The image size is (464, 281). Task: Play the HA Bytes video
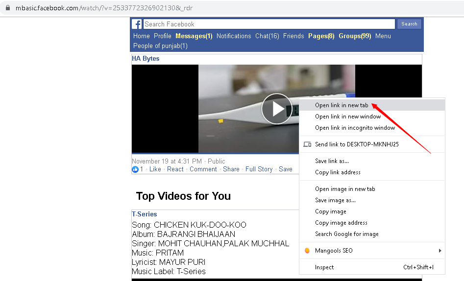coord(277,109)
